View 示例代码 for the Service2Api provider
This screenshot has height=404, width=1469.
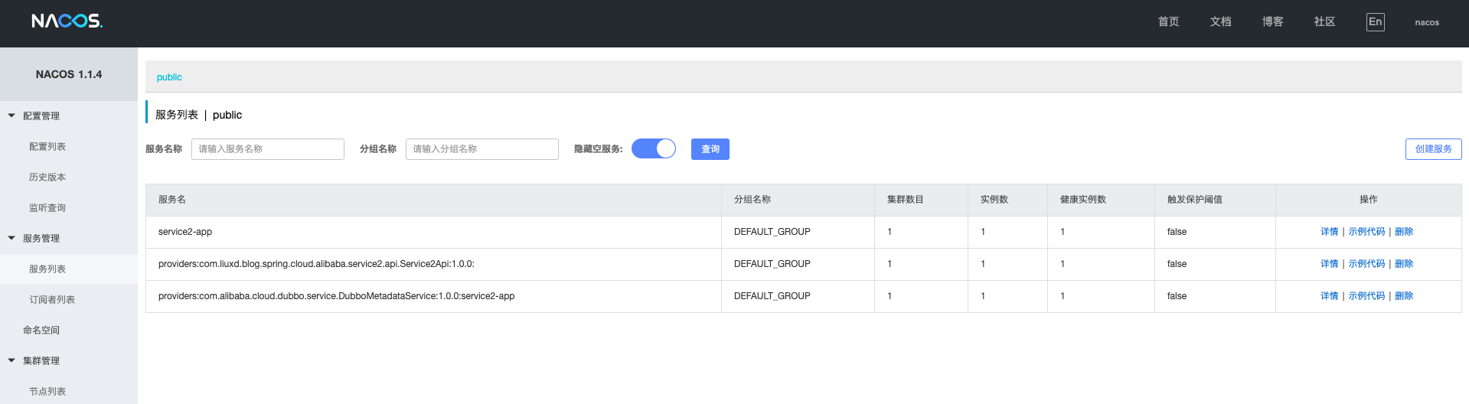(1366, 264)
